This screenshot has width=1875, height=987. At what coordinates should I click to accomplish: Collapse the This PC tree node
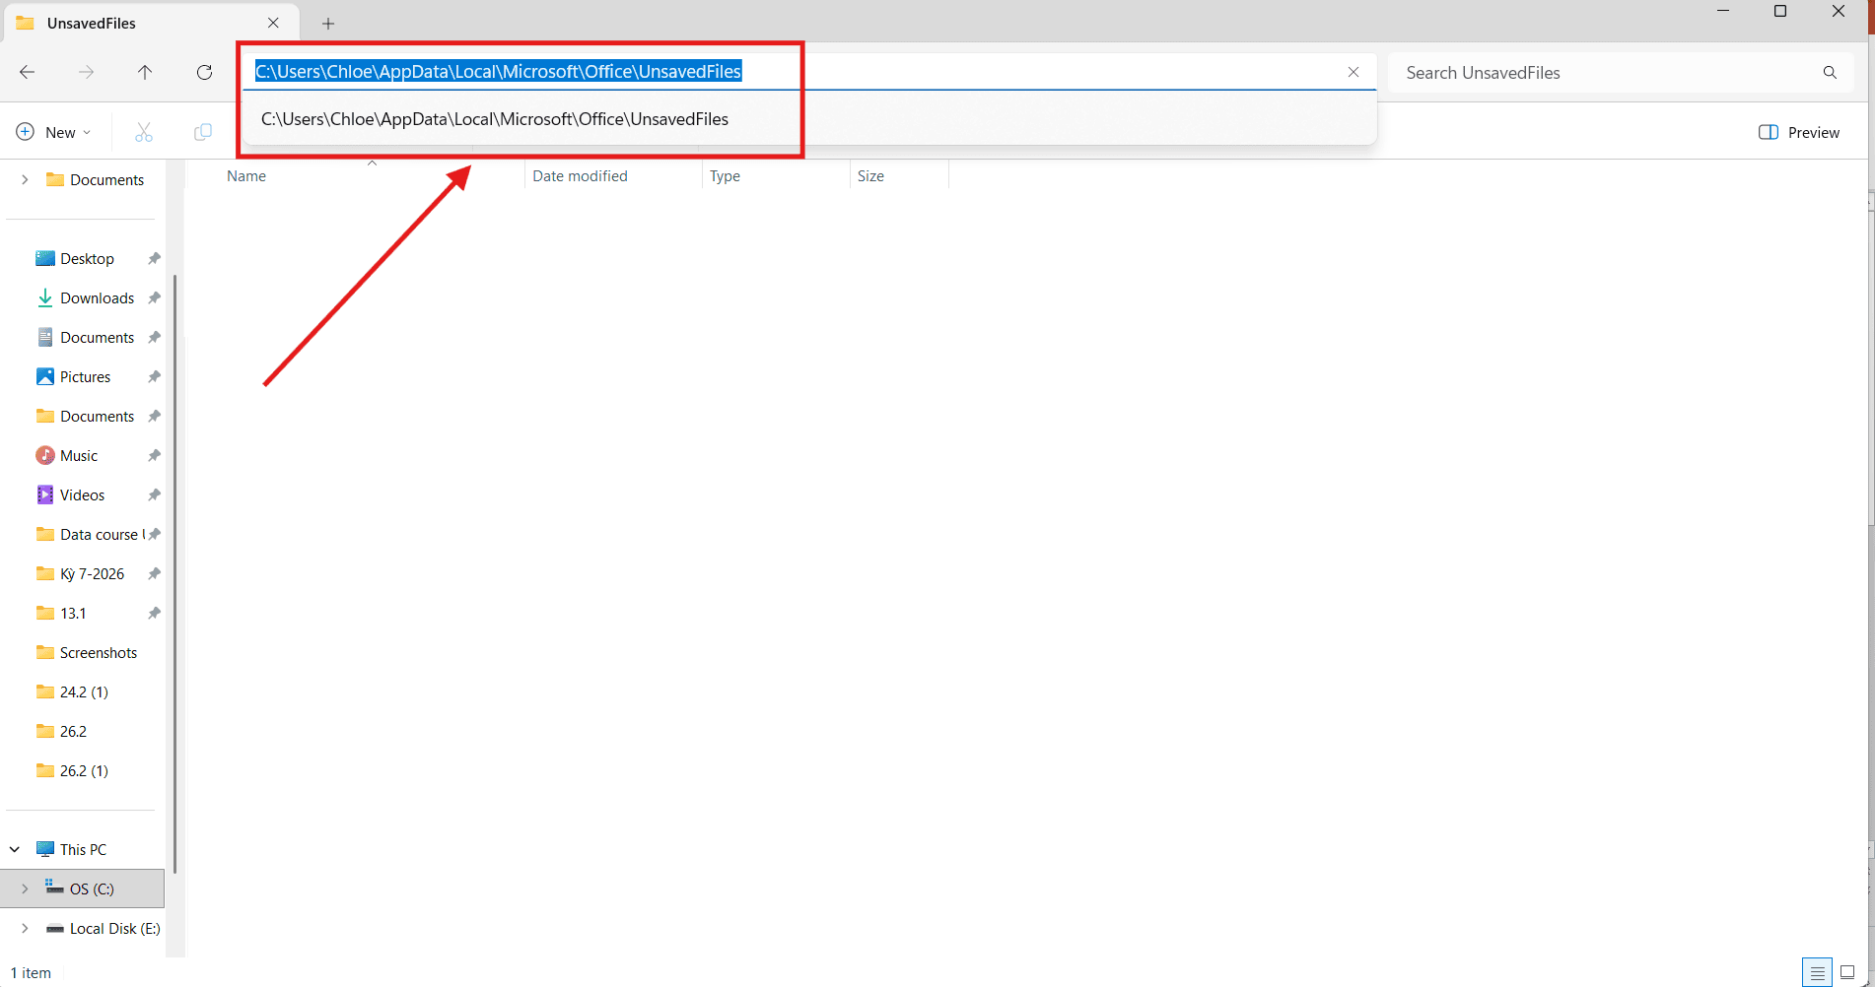[15, 849]
